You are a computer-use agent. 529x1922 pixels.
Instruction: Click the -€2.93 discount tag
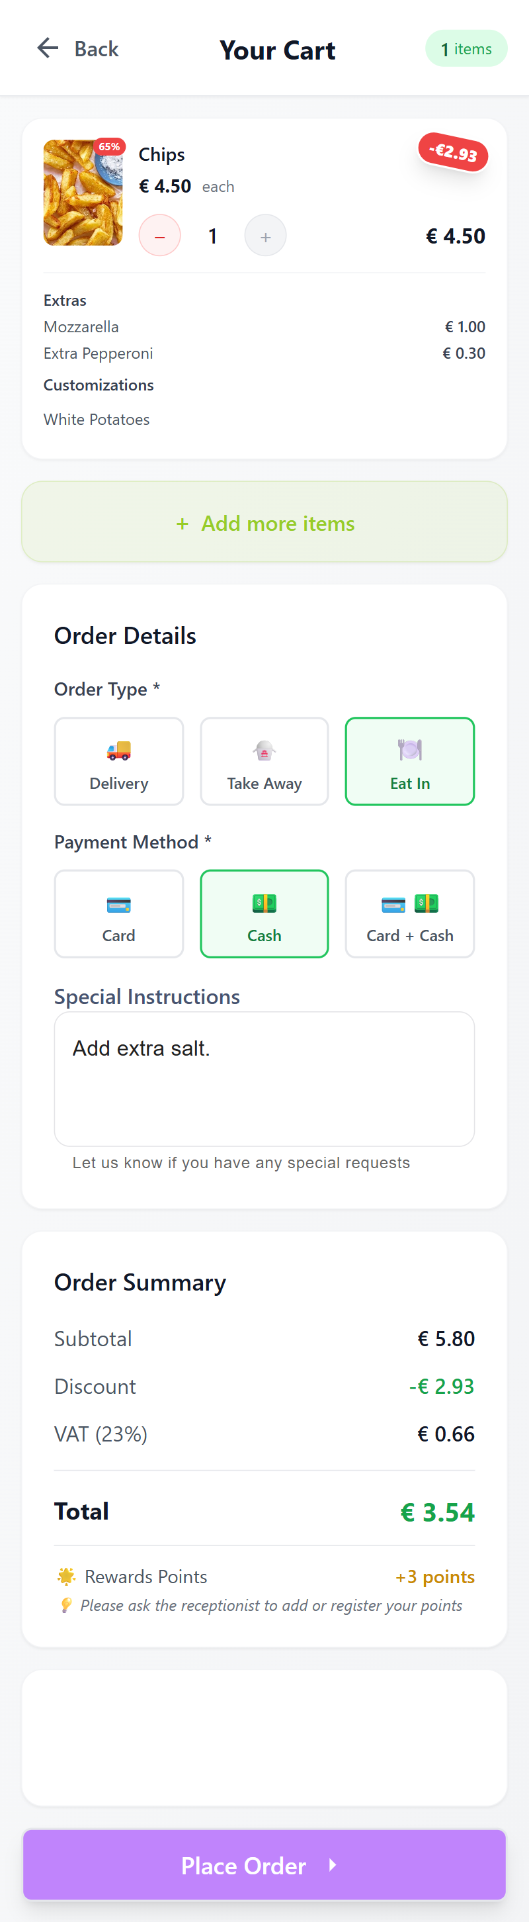pyautogui.click(x=453, y=152)
